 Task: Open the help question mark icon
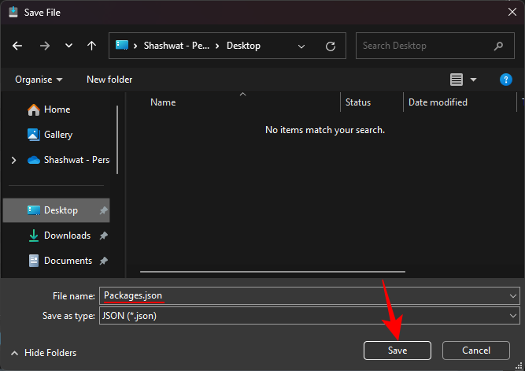point(506,80)
